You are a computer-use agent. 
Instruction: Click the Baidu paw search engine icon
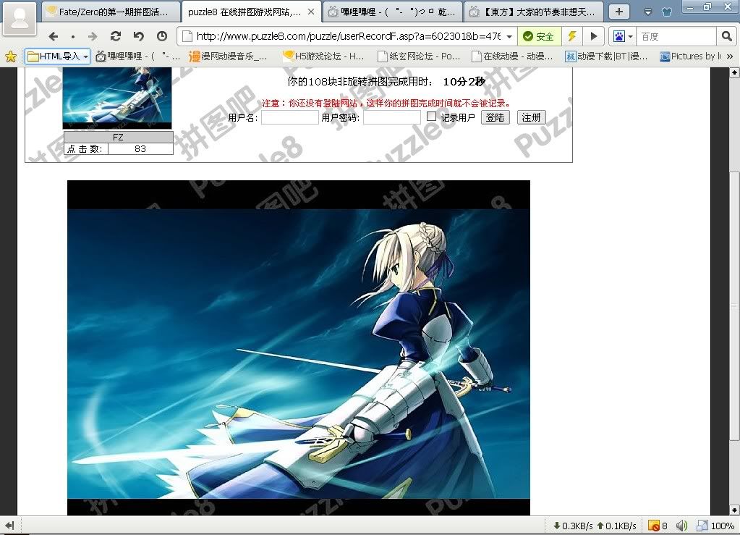coord(619,36)
